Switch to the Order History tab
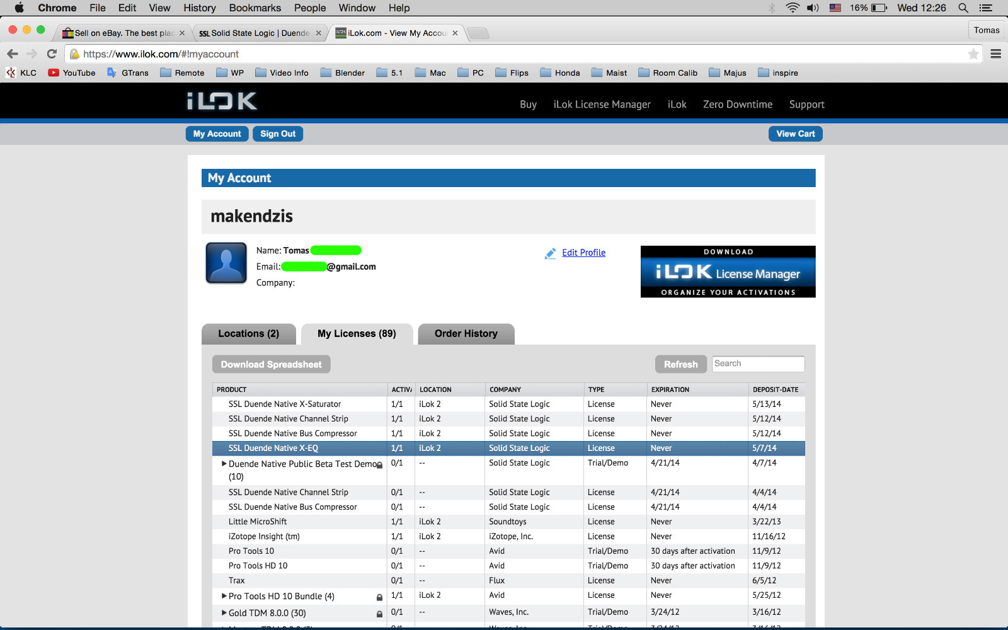This screenshot has width=1008, height=630. pos(466,334)
